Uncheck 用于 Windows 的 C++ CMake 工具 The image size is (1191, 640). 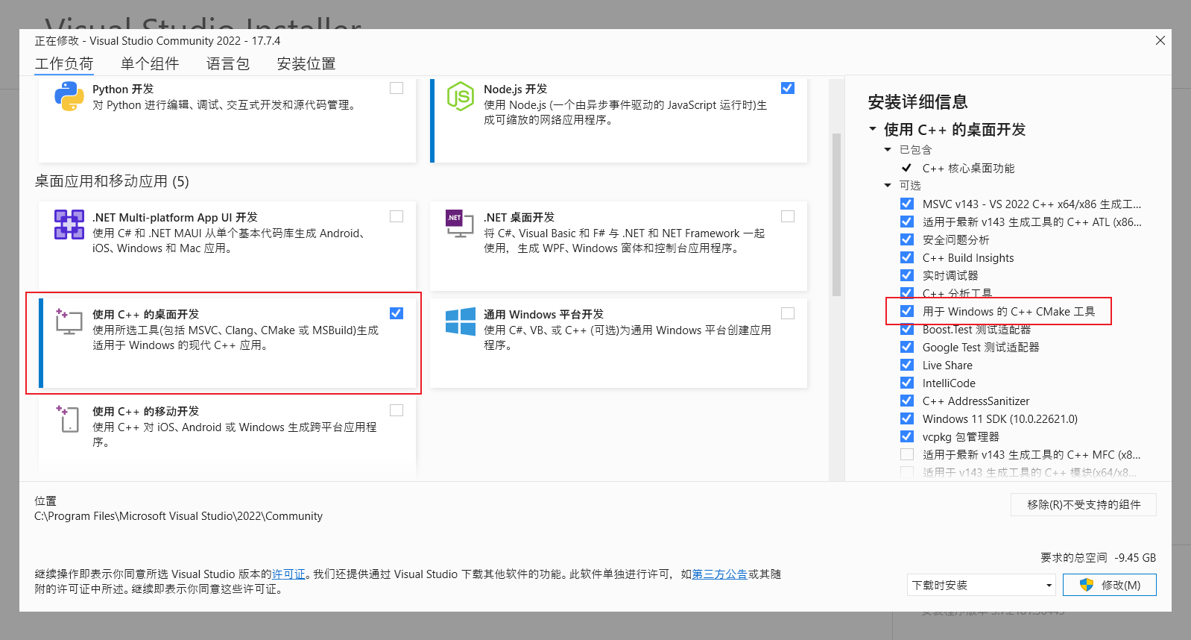907,311
